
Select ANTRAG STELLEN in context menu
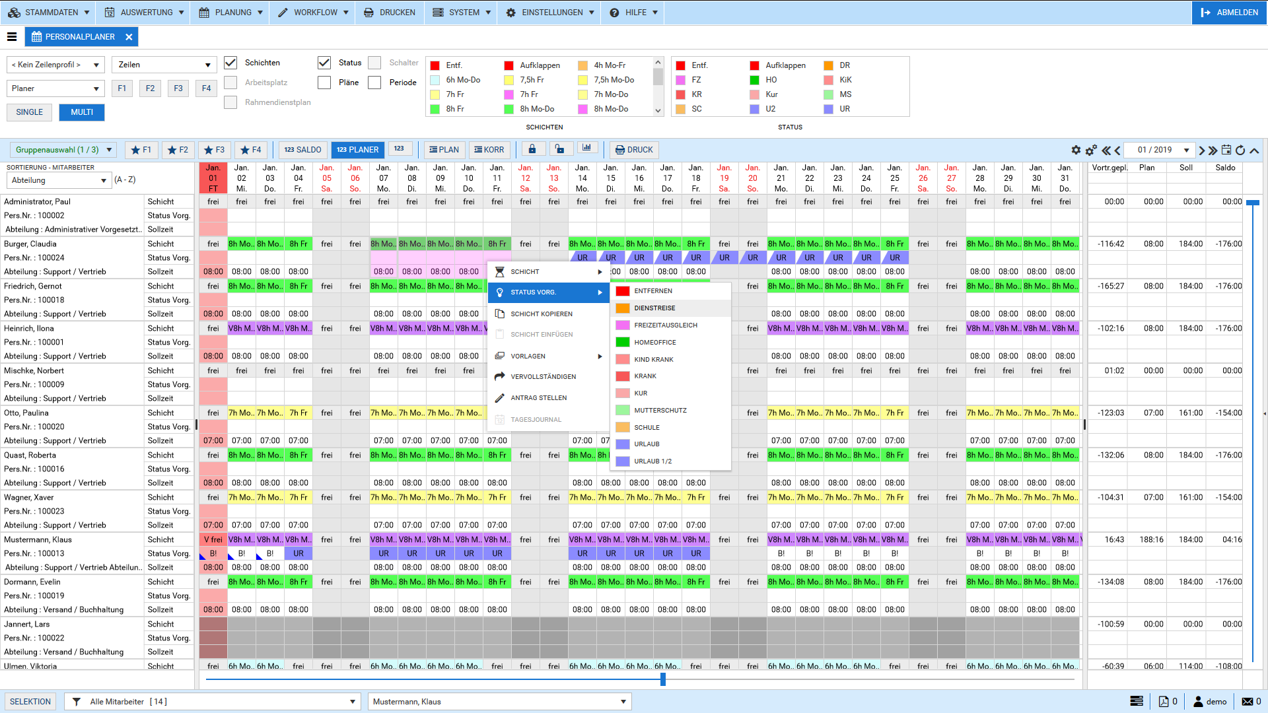(548, 398)
